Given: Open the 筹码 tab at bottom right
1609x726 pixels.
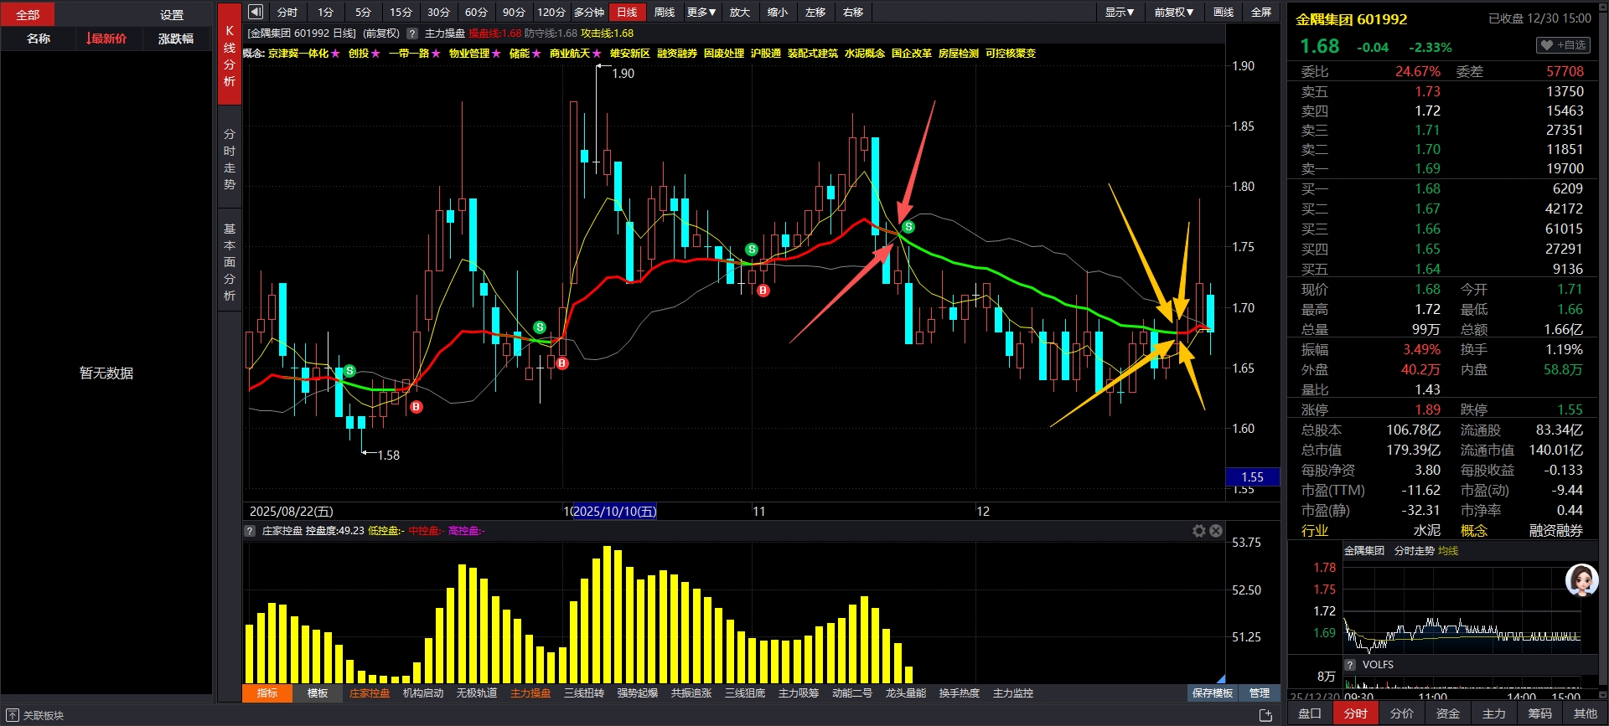Looking at the screenshot, I should (1540, 713).
